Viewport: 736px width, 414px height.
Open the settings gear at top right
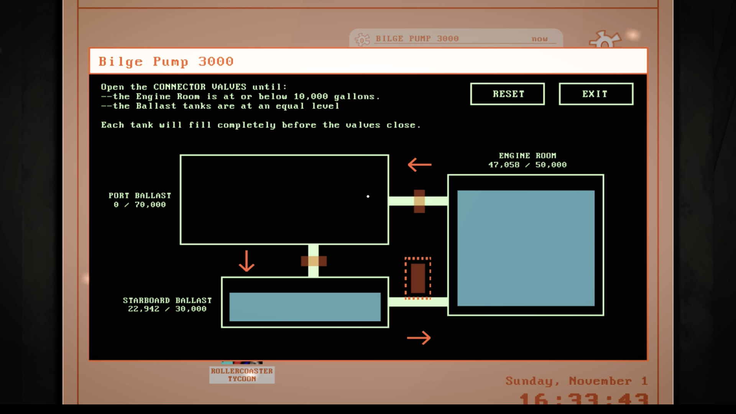pos(605,39)
